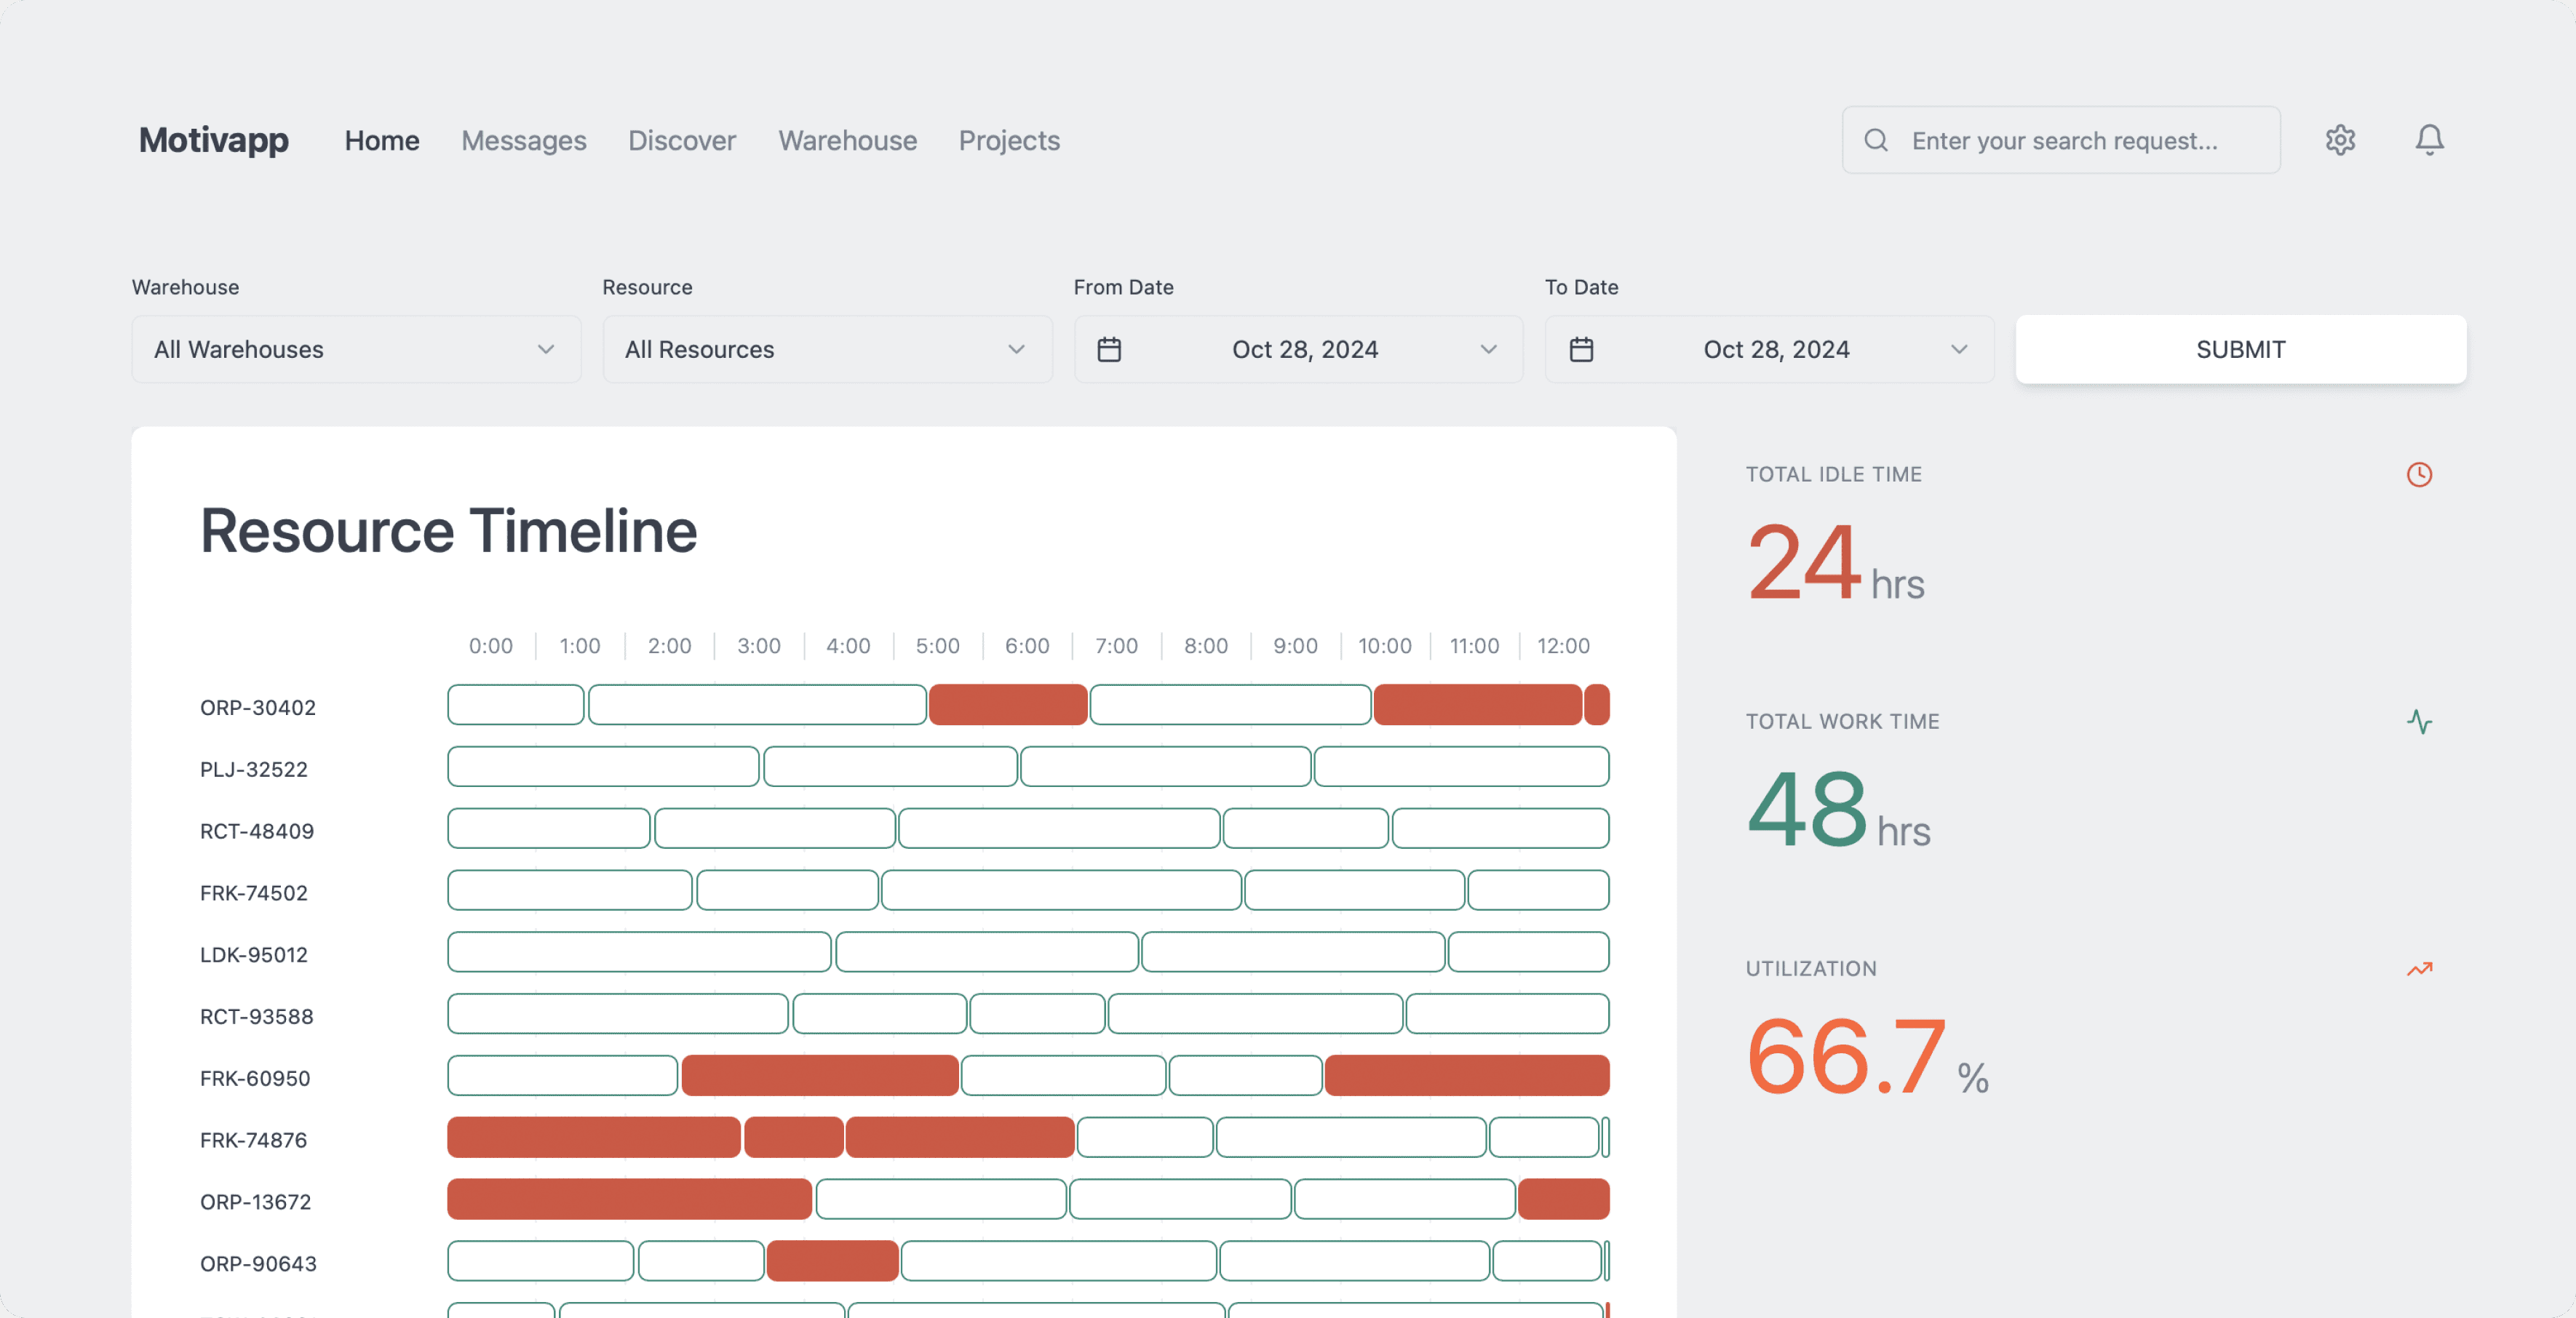Click the notifications bell icon
Screen dimensions: 2576x1318
tap(2429, 140)
